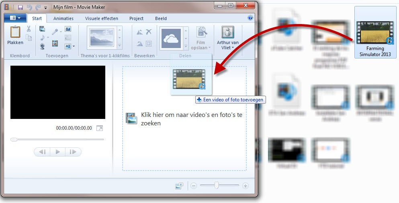The width and height of the screenshot is (399, 203).
Task: Expand the customize quick access toolbar arrow
Action: pos(45,8)
